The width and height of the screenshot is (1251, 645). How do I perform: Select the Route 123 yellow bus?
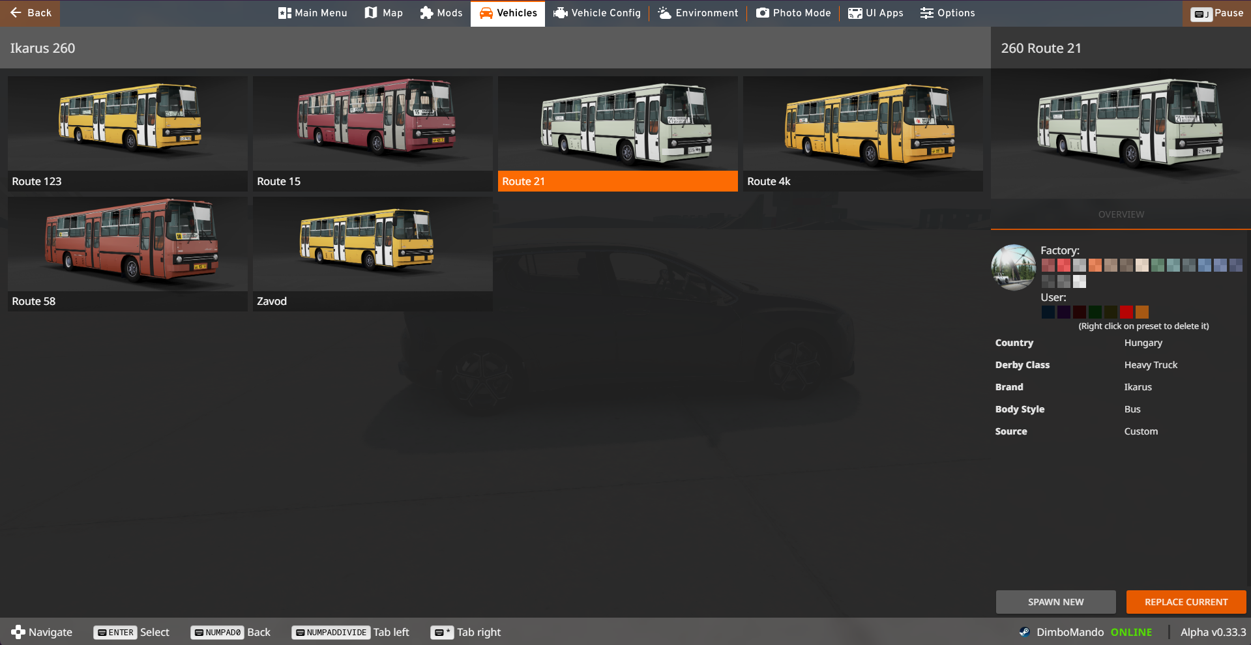click(128, 134)
